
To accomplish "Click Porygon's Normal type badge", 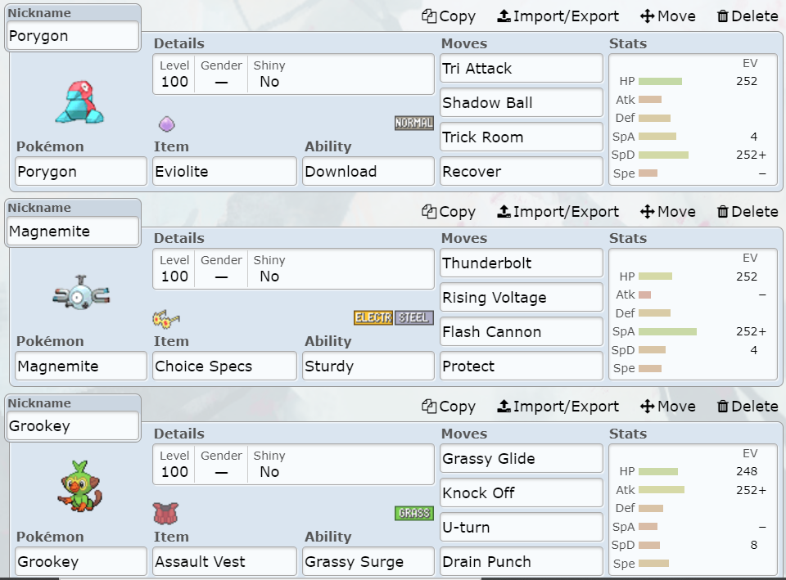I will point(413,123).
